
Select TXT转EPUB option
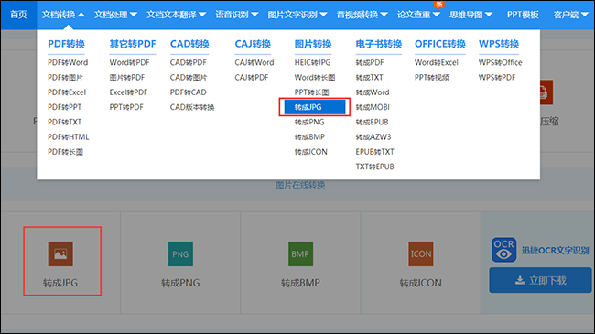coord(375,167)
